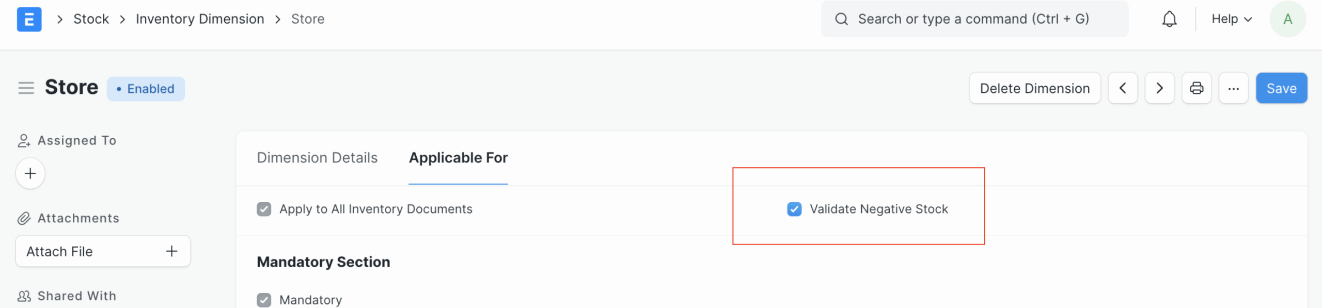
Task: Uncheck Validate Negative Stock checkbox
Action: pos(794,209)
